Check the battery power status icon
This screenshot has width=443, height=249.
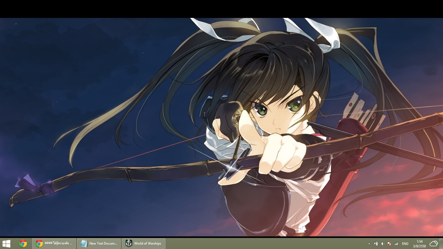click(376, 244)
